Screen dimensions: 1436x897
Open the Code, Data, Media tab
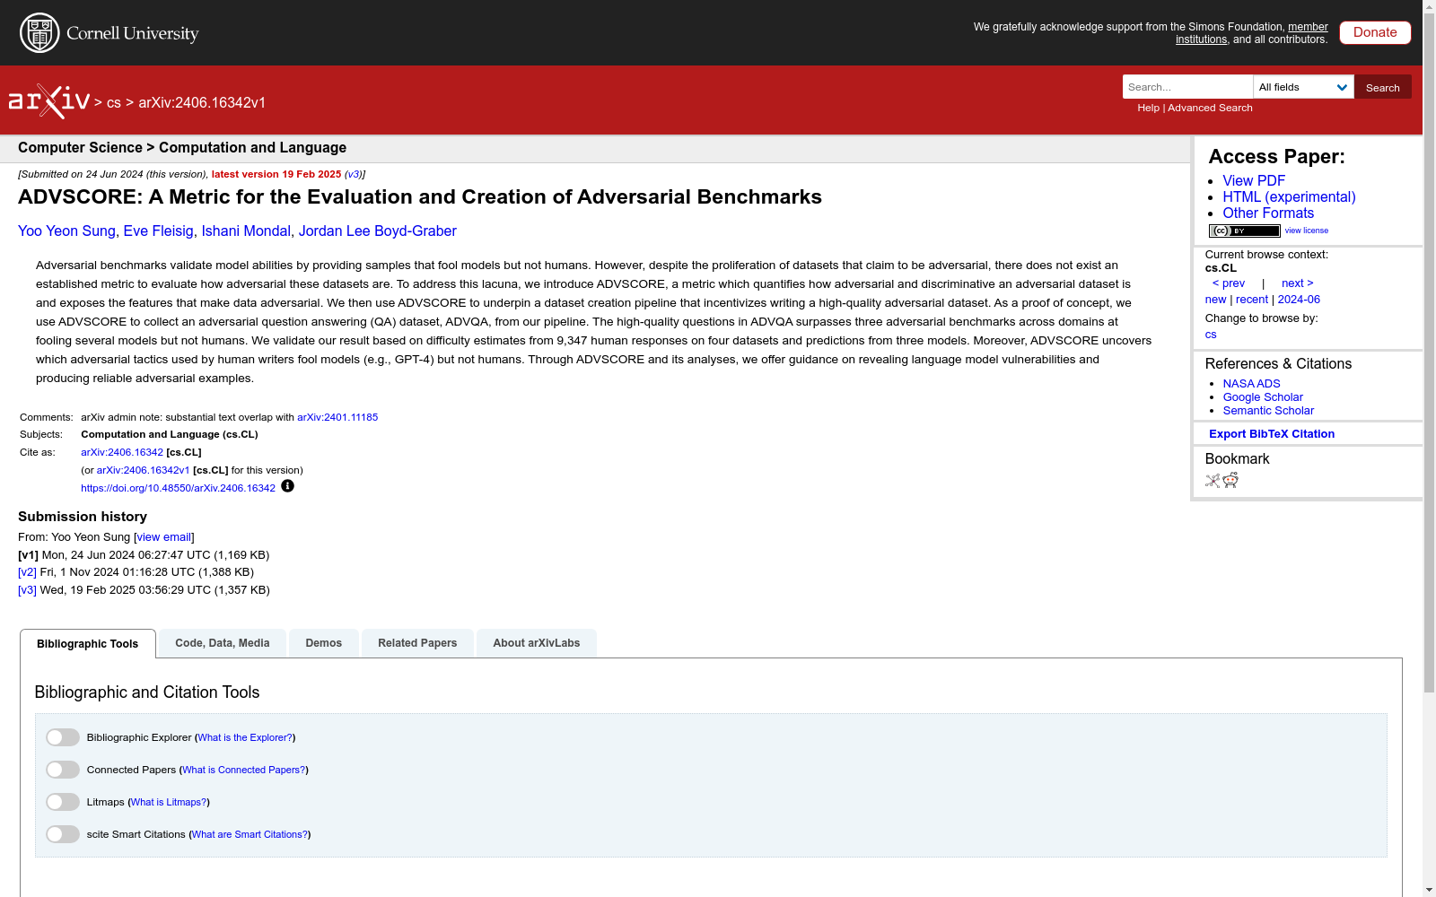(223, 643)
